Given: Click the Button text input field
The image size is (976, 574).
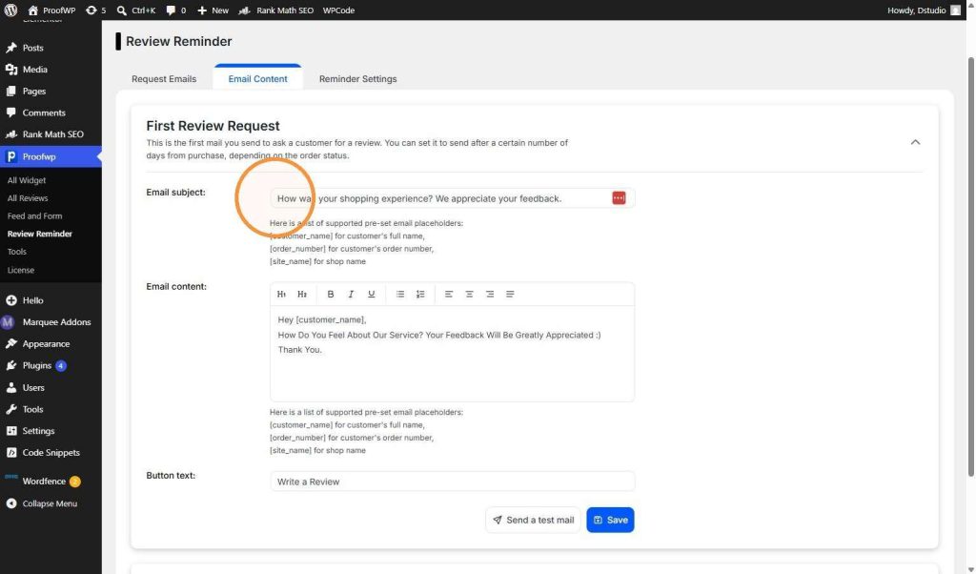Looking at the screenshot, I should [452, 482].
